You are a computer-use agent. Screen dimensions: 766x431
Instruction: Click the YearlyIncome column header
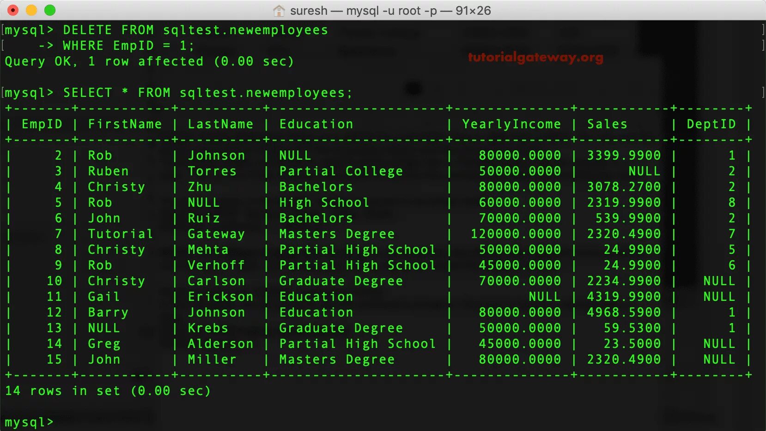tap(511, 124)
